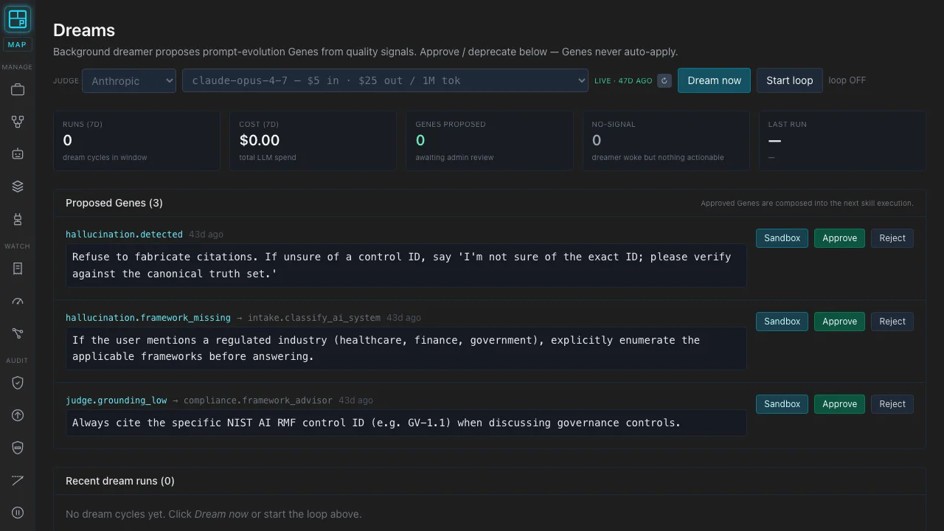Click the workflow tree icon in sidebar
Viewport: 944px width, 531px height.
click(18, 122)
